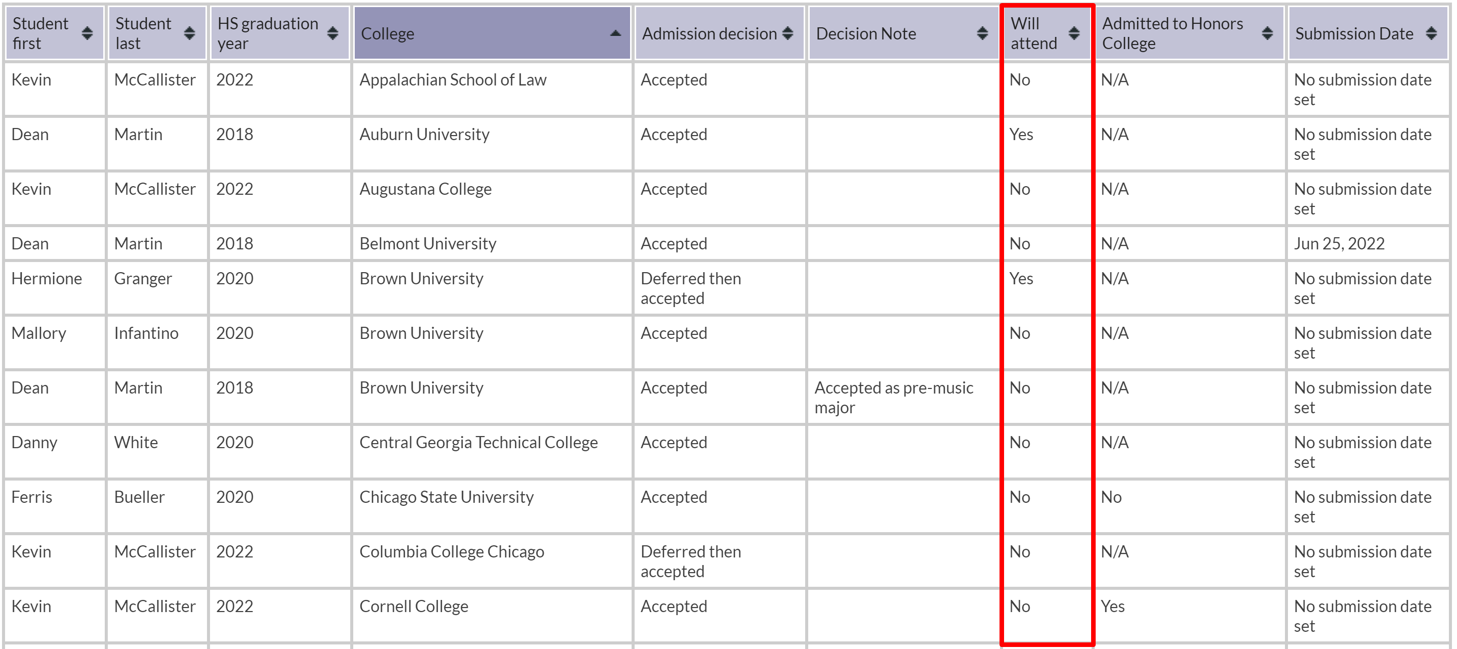
Task: Click Hermione in Student first column
Action: coord(47,279)
